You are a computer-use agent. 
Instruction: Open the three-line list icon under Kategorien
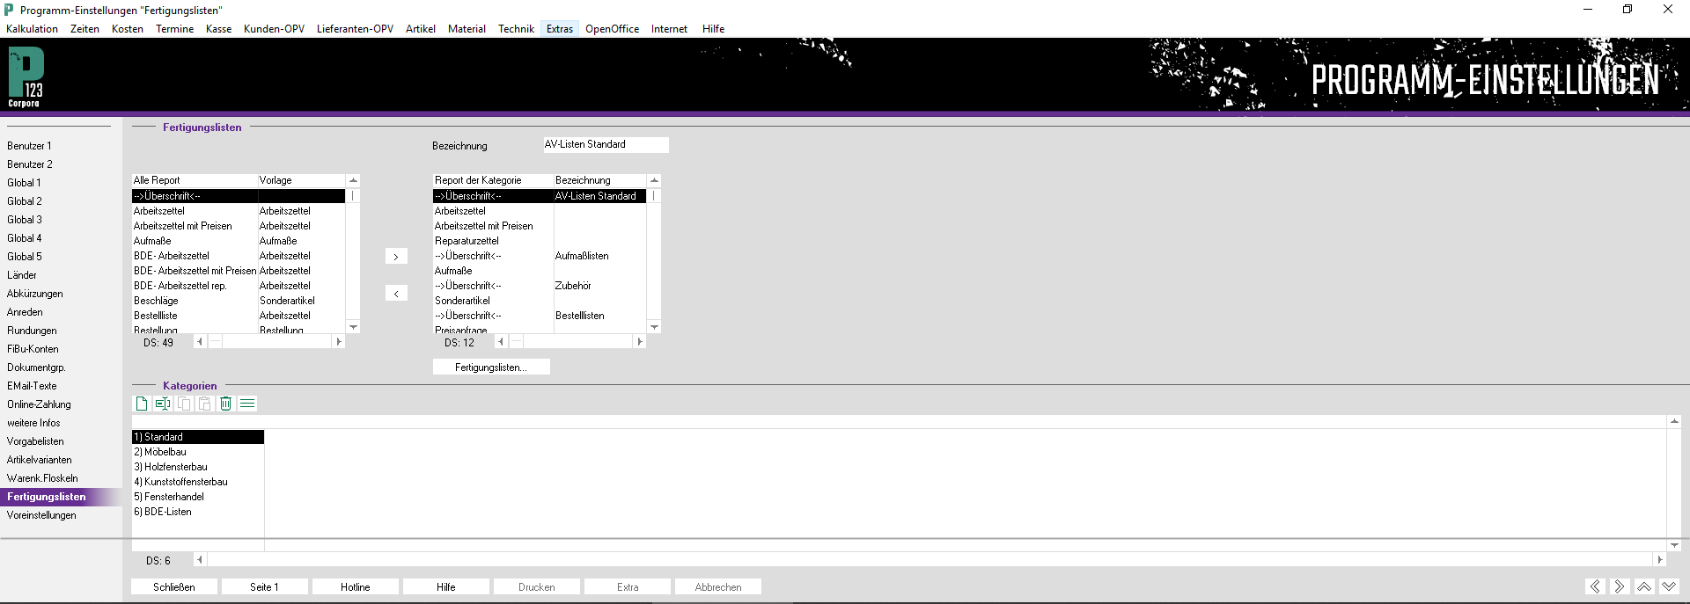click(x=247, y=404)
